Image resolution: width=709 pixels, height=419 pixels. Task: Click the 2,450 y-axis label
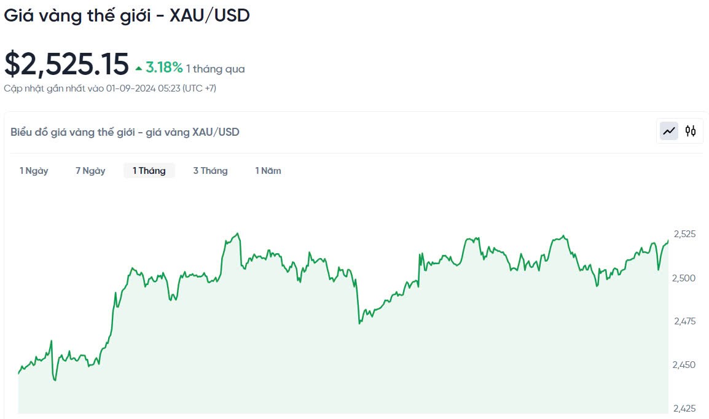click(x=685, y=365)
